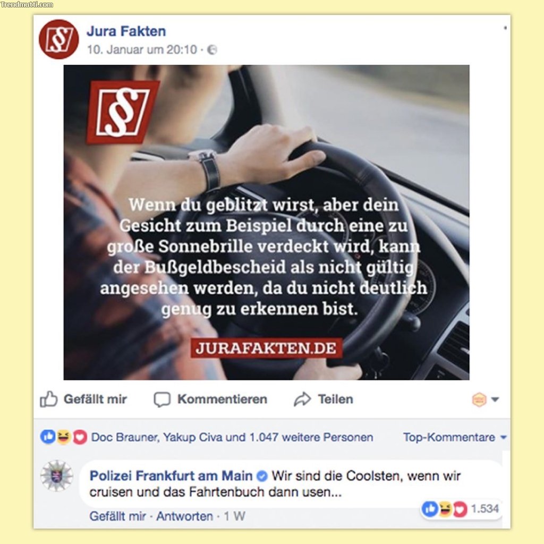This screenshot has height=544, width=544.
Task: Click the Teilen share arrow icon
Action: [x=302, y=399]
